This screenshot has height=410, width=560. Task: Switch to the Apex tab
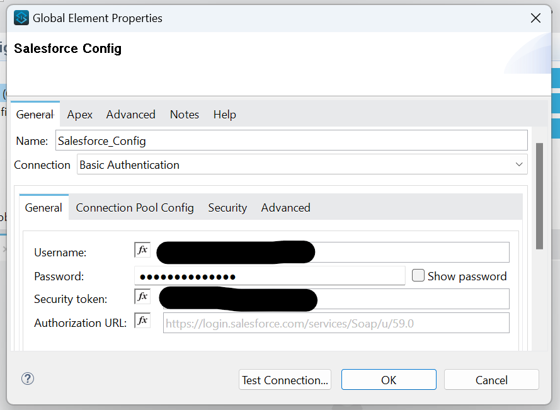[79, 114]
